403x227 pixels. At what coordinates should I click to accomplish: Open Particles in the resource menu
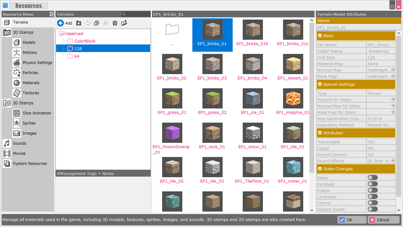(x=30, y=73)
